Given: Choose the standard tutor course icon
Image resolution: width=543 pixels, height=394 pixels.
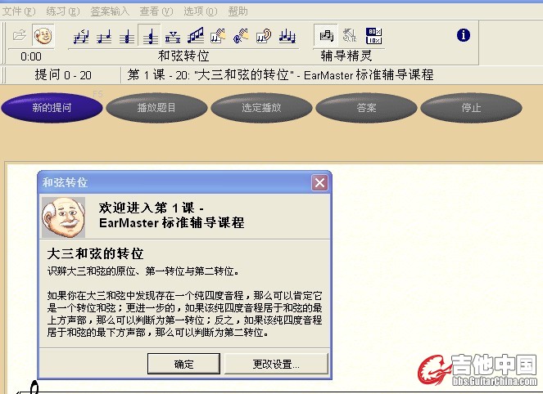Looking at the screenshot, I should (x=327, y=36).
